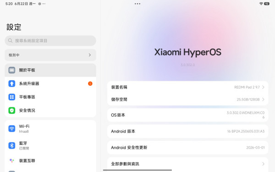
Task: Tap the Android 安全性更新 row
Action: tap(187, 147)
